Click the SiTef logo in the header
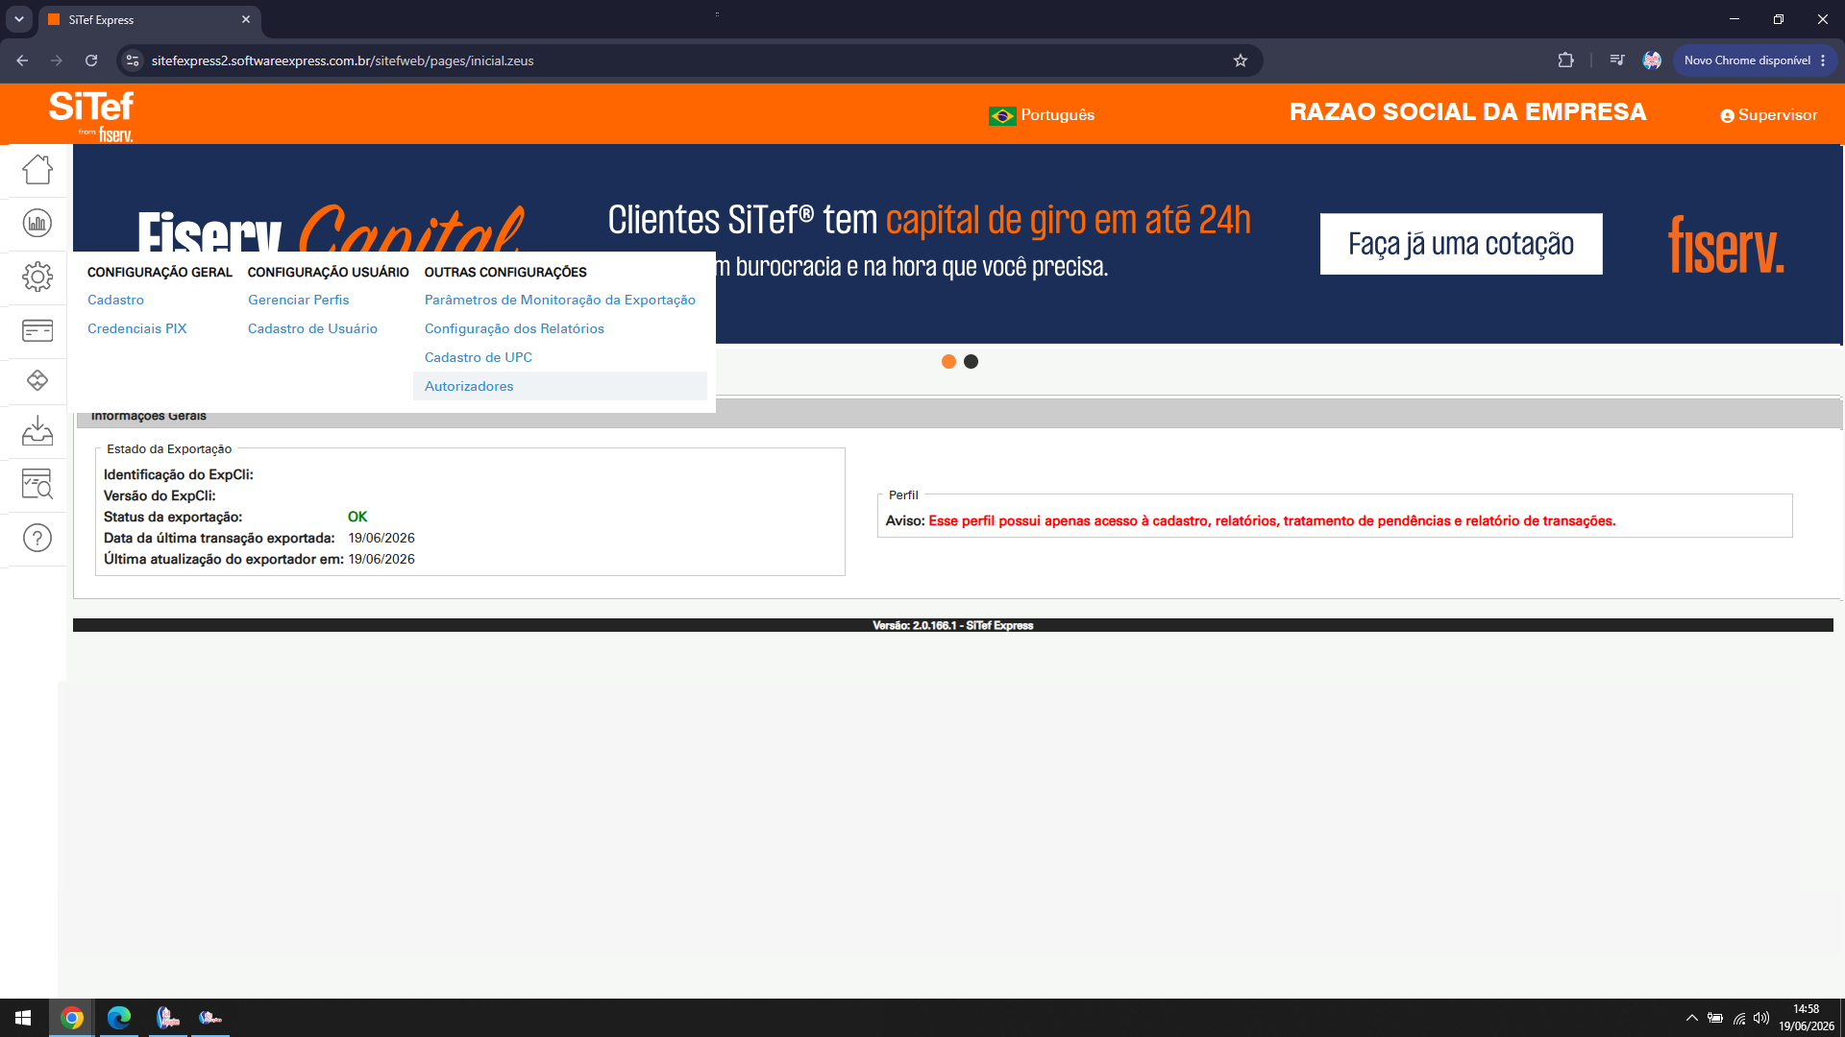This screenshot has height=1037, width=1845. (91, 115)
